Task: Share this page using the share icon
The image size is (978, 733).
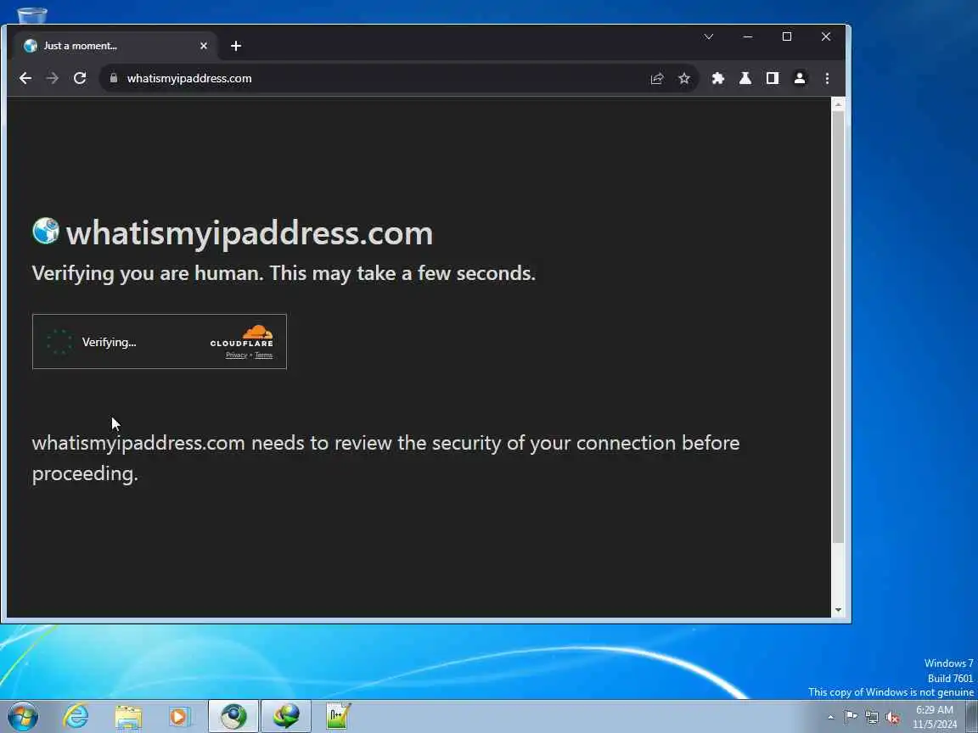Action: (x=657, y=79)
